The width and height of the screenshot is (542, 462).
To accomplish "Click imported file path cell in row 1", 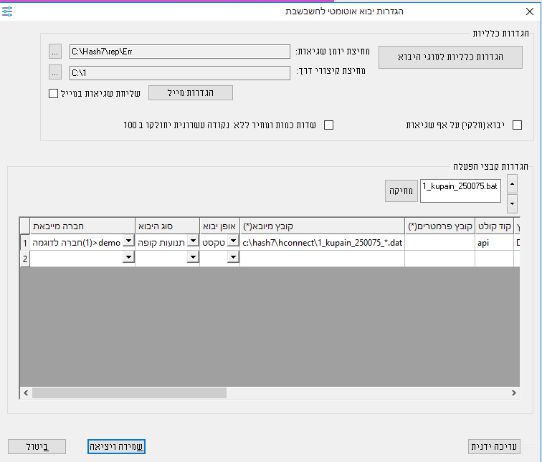I will coord(322,243).
